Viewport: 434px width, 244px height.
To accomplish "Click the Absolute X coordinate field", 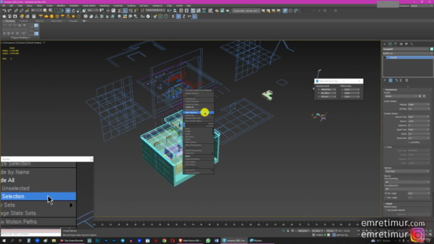I will pyautogui.click(x=328, y=89).
